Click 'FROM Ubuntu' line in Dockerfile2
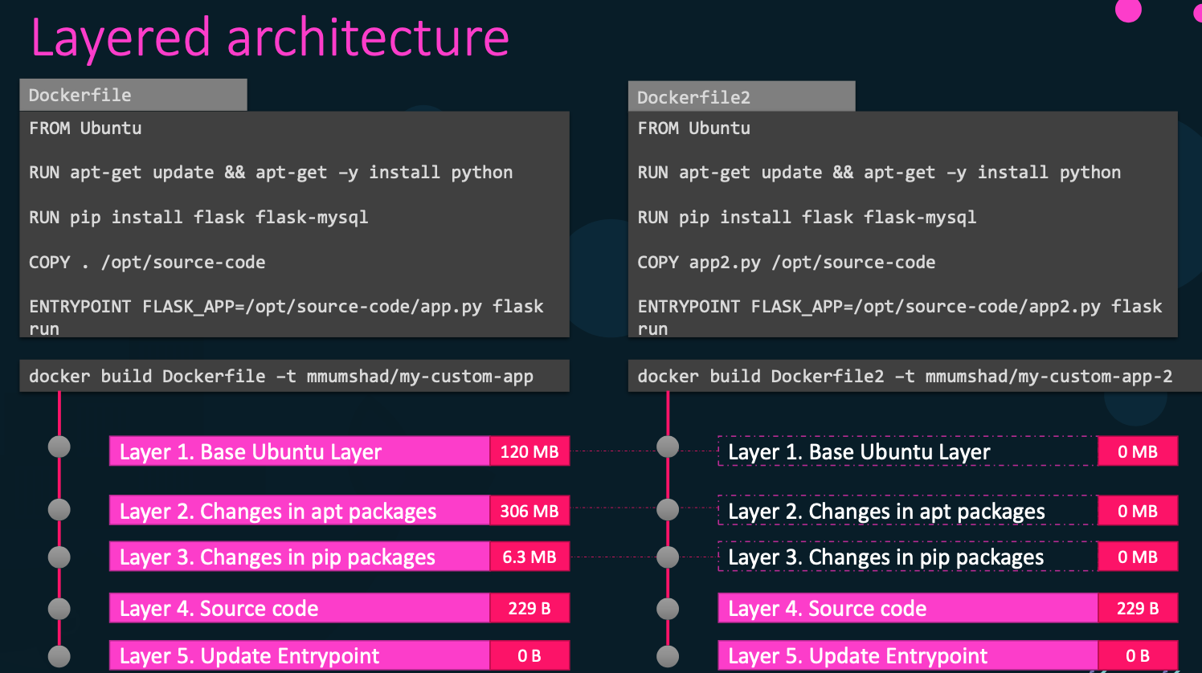Viewport: 1202px width, 673px height. pyautogui.click(x=694, y=128)
